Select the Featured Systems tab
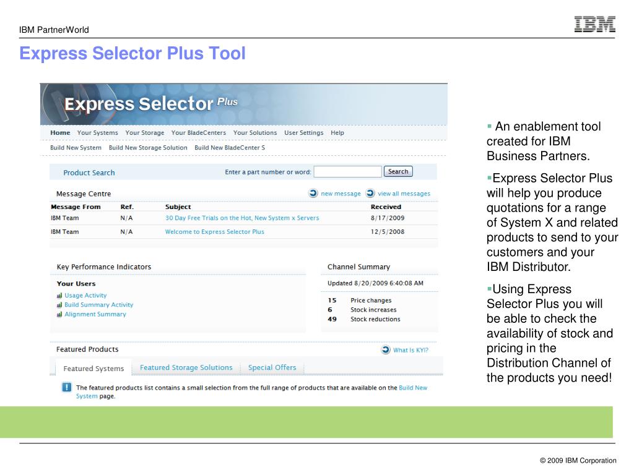Image resolution: width=634 pixels, height=475 pixels. coord(93,369)
